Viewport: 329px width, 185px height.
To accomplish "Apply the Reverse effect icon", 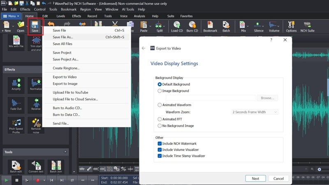I will coord(36,105).
